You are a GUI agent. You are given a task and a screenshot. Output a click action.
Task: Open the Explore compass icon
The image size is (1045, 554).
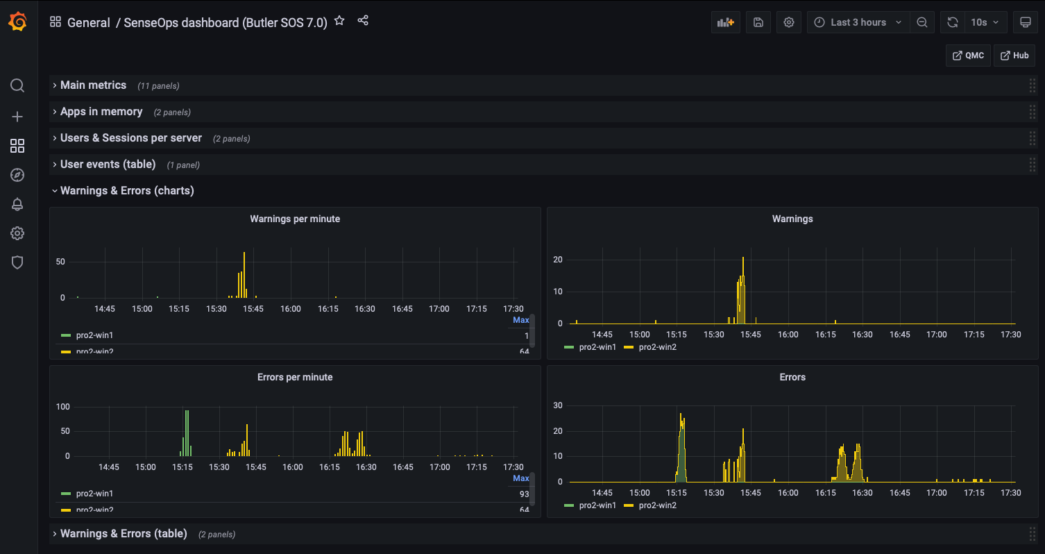[x=17, y=175]
